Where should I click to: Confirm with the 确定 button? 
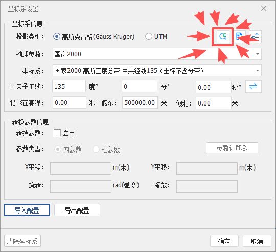click(x=224, y=241)
